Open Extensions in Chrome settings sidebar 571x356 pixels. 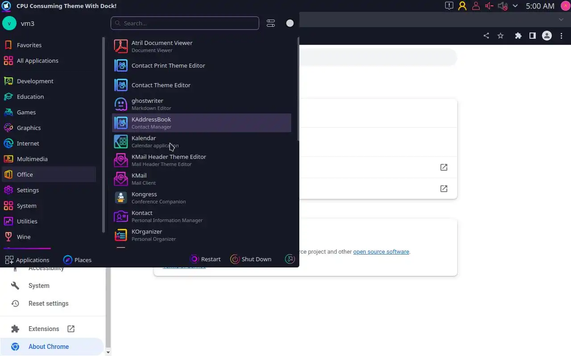click(x=52, y=329)
